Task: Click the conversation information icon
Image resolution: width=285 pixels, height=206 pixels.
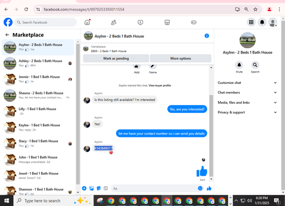Action: coord(207,36)
